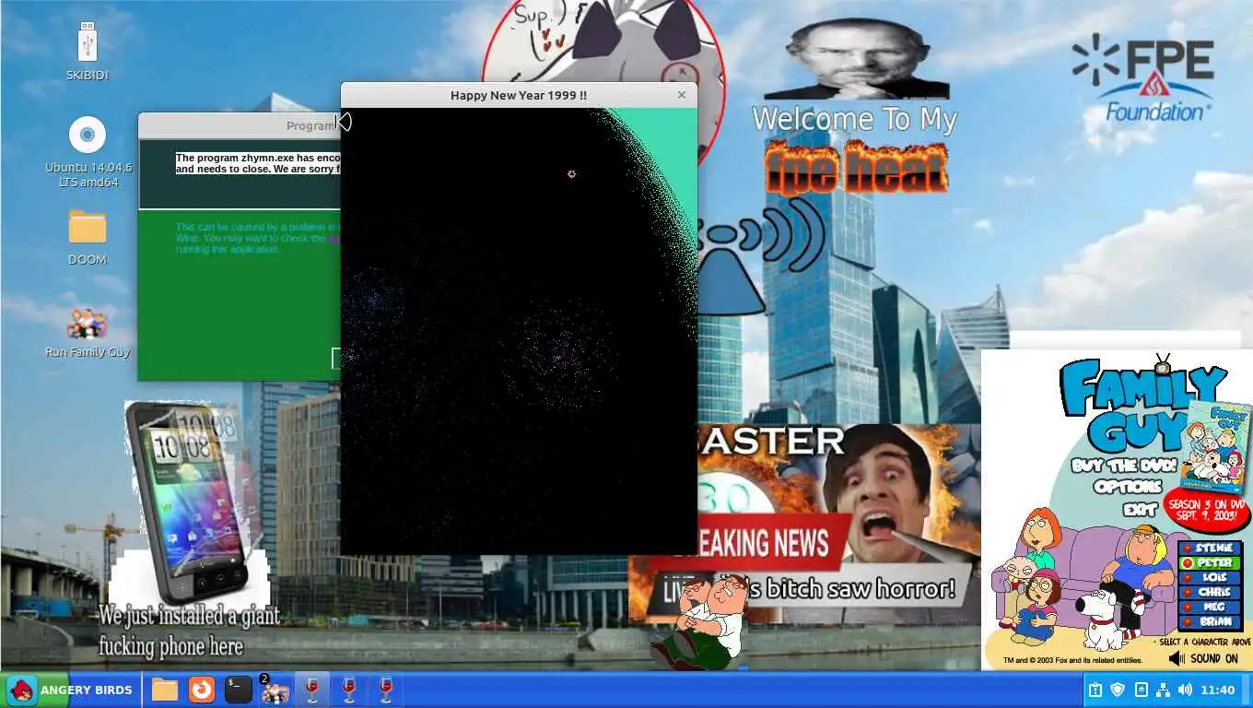Open the shield security tray icon
This screenshot has width=1253, height=708.
pyautogui.click(x=1118, y=690)
